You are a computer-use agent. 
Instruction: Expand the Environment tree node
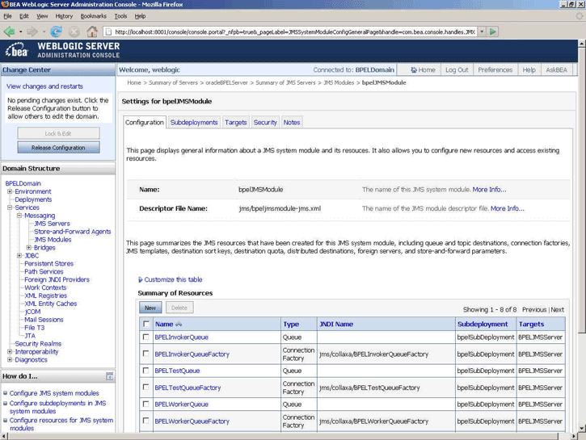10,191
